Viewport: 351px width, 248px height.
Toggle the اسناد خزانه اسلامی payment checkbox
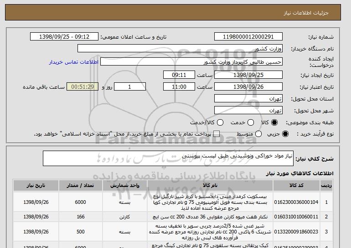[217, 134]
